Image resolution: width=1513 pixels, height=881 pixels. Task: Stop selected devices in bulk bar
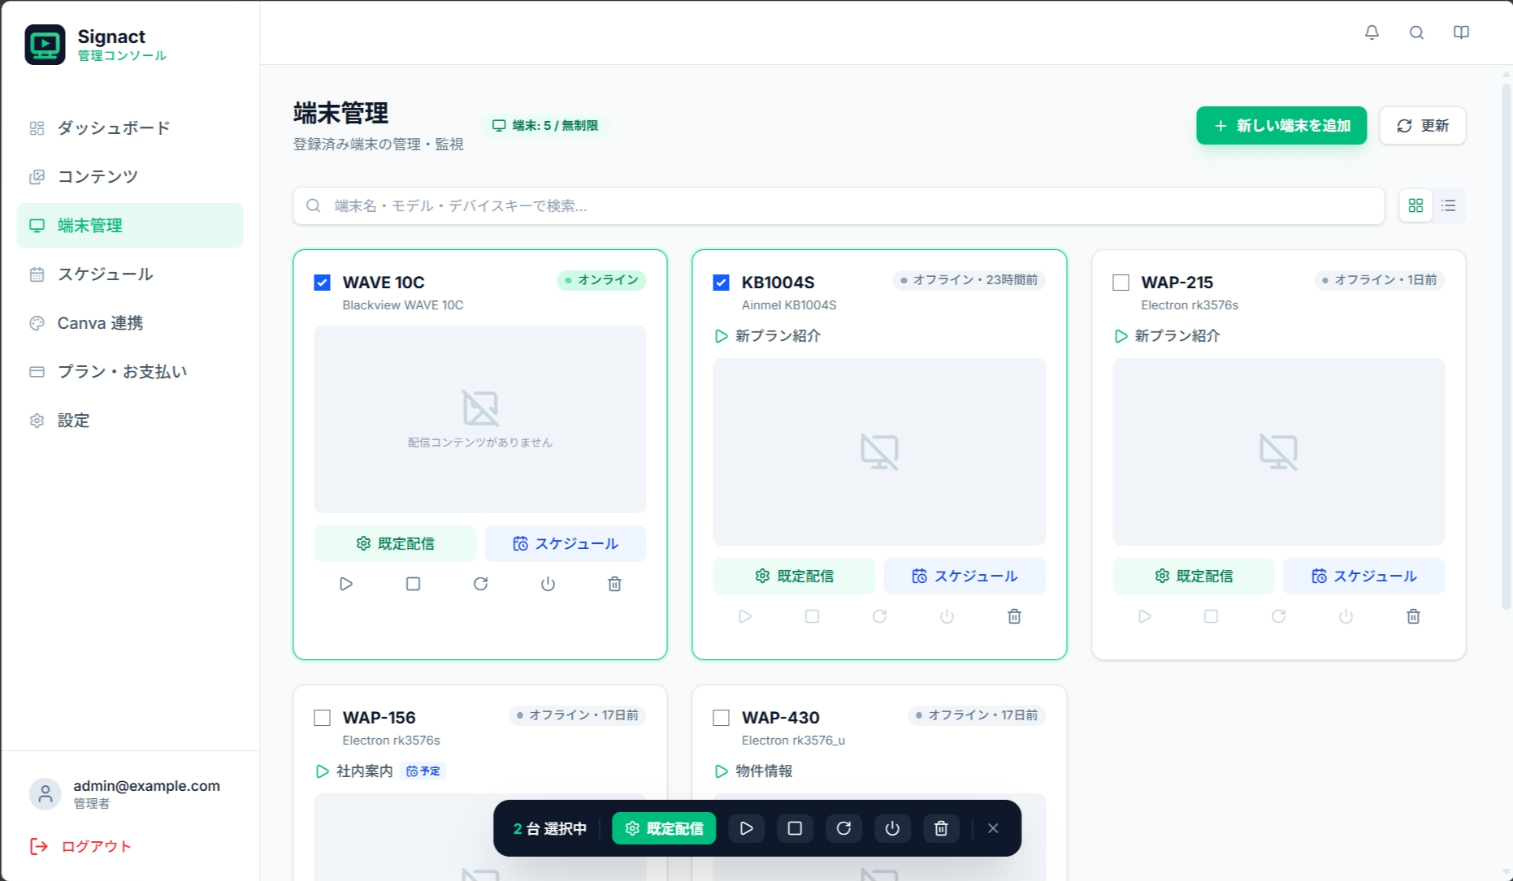pyautogui.click(x=795, y=828)
